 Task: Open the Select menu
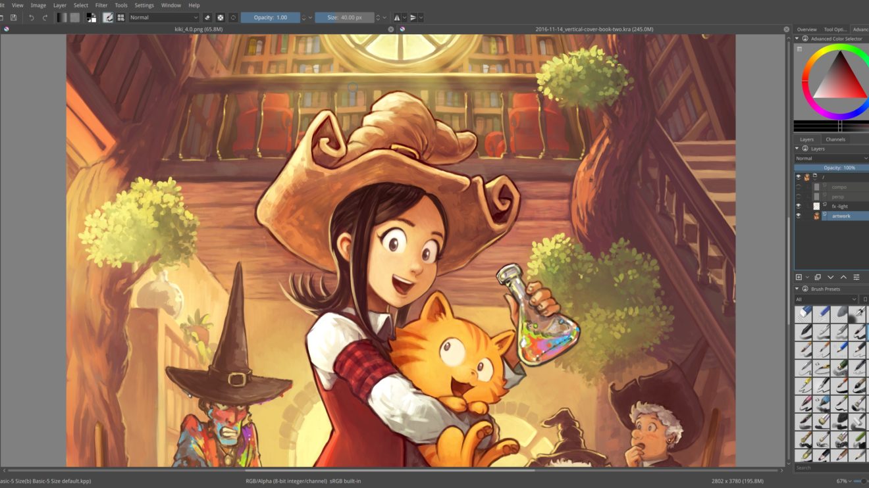(81, 5)
